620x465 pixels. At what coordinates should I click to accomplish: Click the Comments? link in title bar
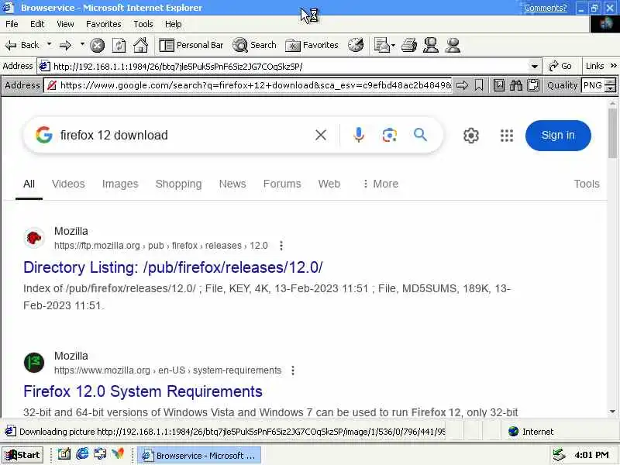click(546, 8)
